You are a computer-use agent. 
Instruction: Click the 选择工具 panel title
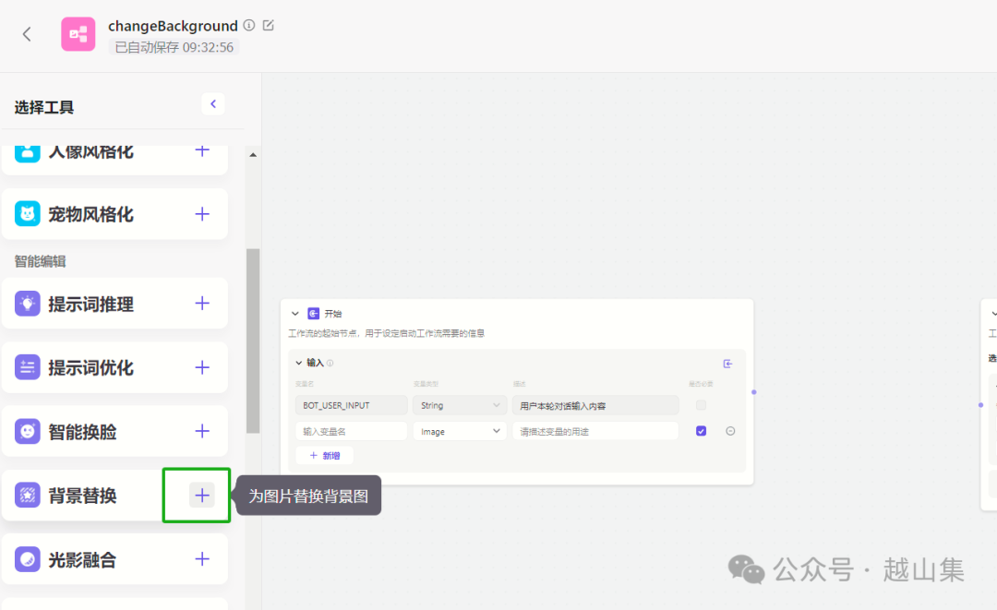(44, 107)
